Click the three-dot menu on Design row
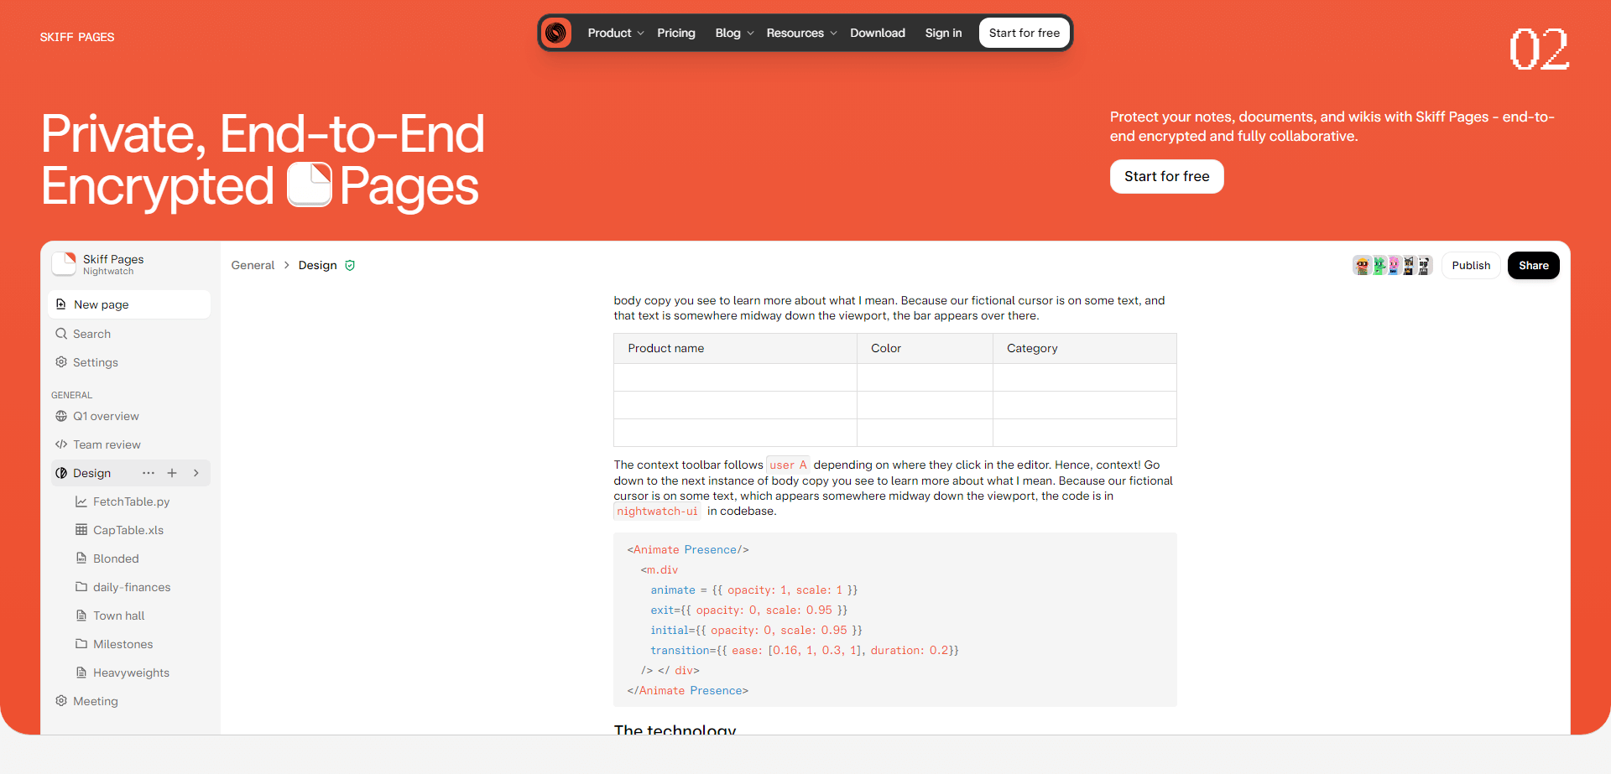Image resolution: width=1611 pixels, height=774 pixels. click(149, 473)
